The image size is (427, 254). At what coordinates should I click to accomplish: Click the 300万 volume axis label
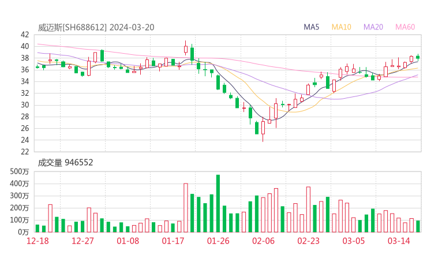19,196
